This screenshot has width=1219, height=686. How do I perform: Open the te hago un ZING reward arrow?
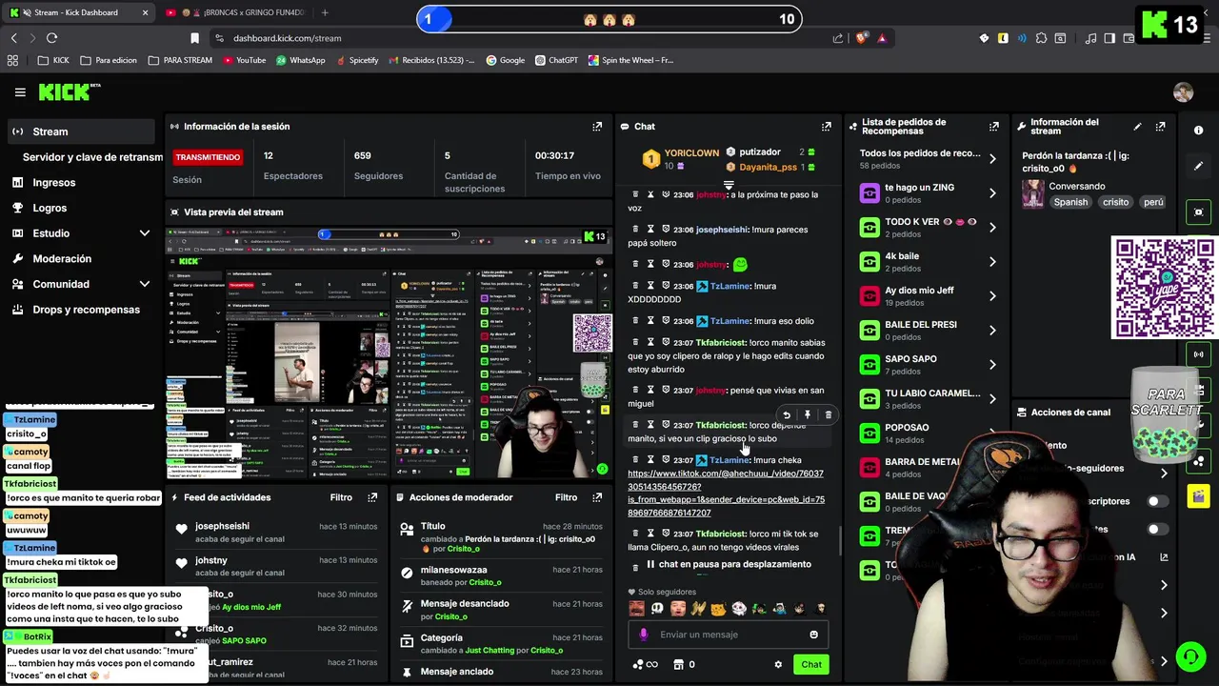pos(992,193)
